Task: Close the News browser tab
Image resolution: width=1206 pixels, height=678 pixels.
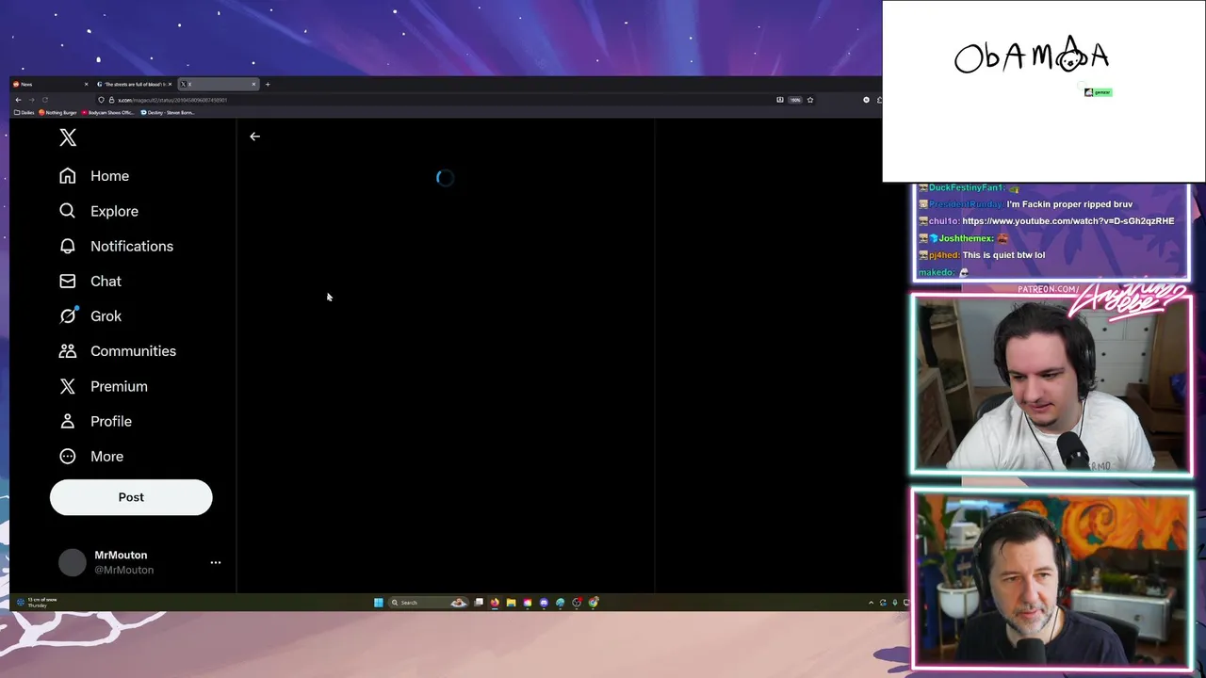Action: (x=86, y=84)
